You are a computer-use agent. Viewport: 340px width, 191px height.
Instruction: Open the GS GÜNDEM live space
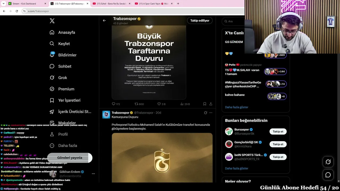[234, 42]
